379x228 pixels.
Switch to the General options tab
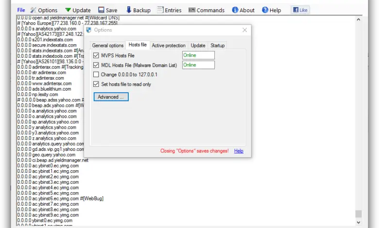click(x=108, y=46)
